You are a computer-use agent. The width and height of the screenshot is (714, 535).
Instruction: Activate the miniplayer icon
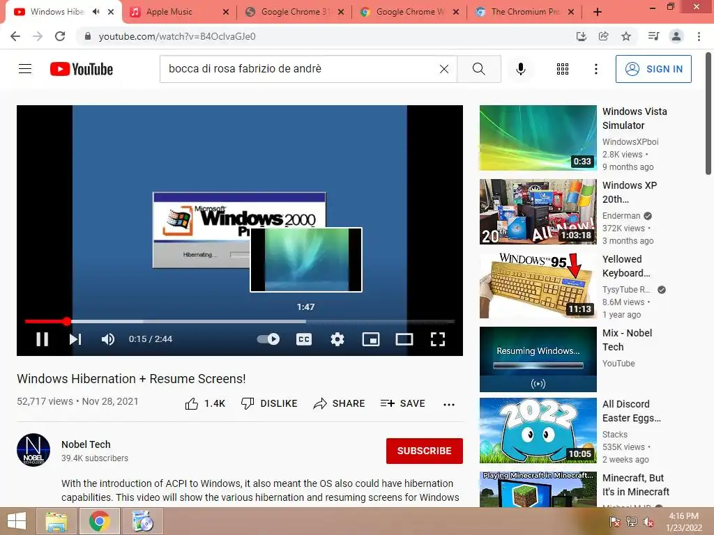(x=371, y=339)
